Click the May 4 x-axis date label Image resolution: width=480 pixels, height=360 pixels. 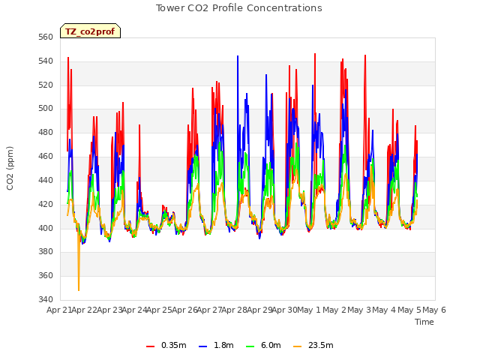point(384,310)
